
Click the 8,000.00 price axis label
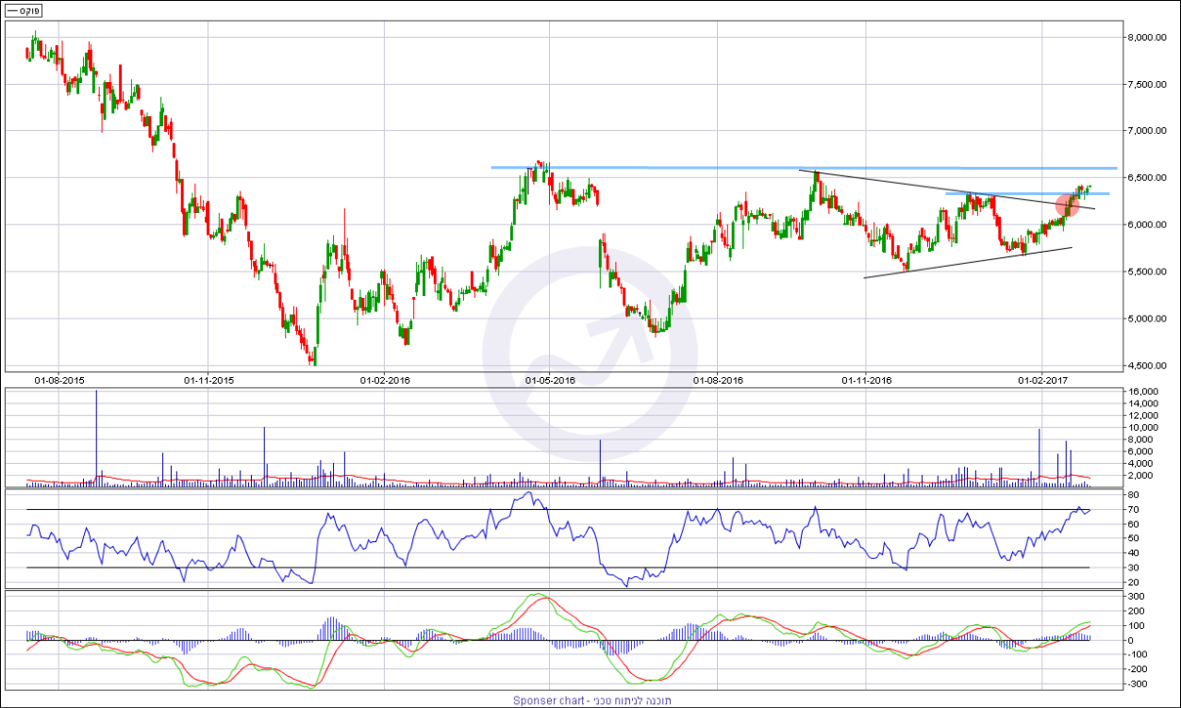[1148, 38]
